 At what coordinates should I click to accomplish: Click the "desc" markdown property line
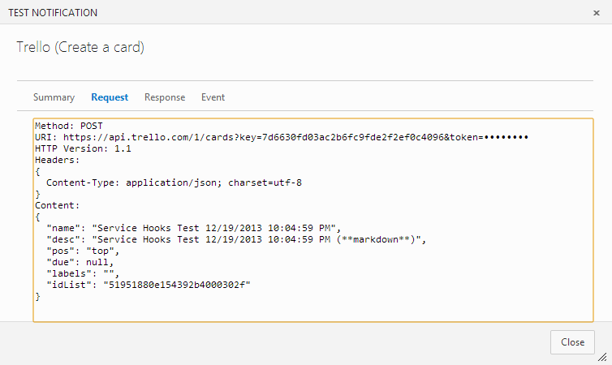point(235,240)
